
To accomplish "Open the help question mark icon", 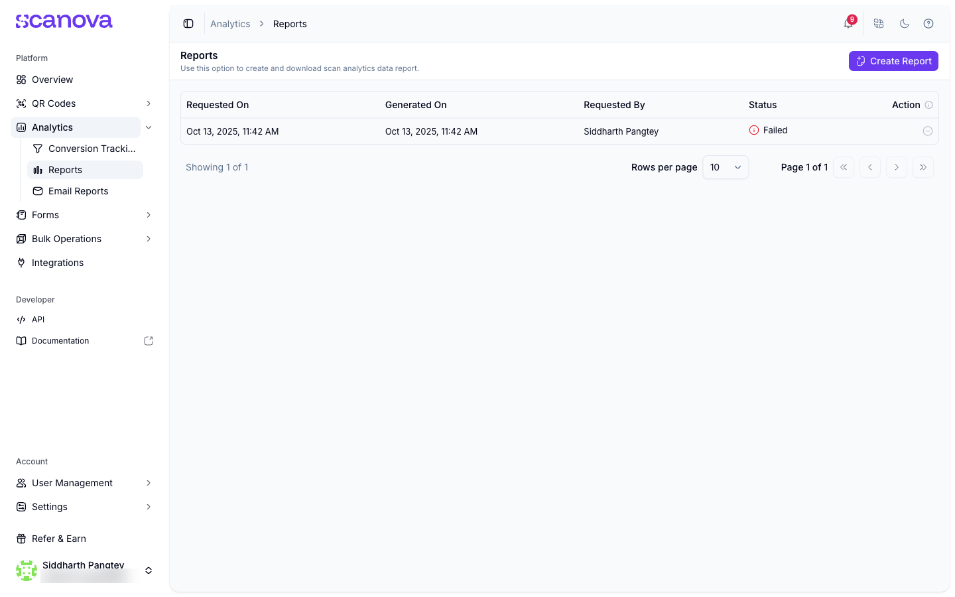I will (928, 24).
